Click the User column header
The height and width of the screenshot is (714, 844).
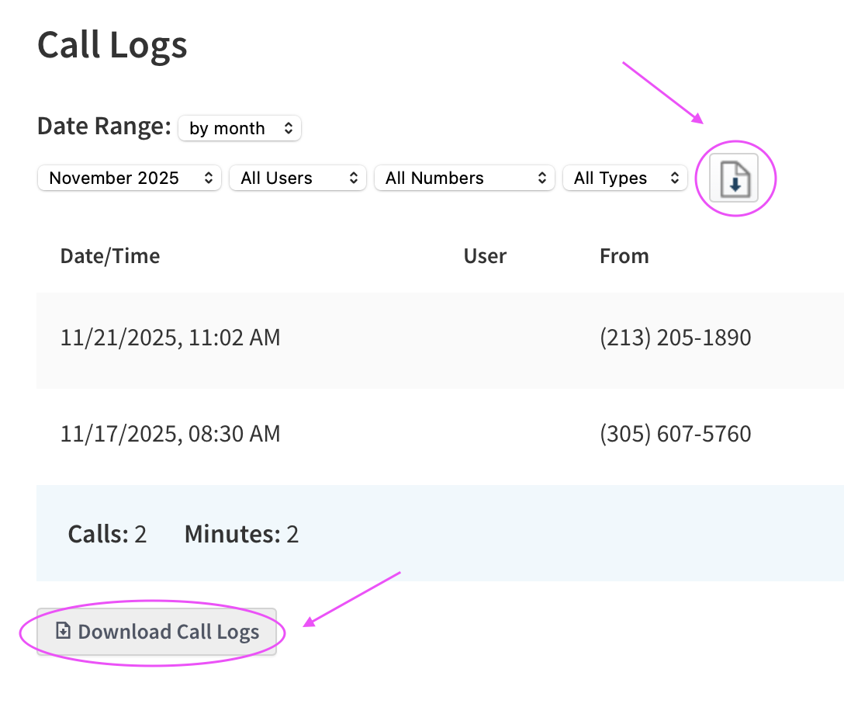pos(485,256)
